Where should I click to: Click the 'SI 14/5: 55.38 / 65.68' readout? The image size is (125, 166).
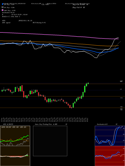(19, 15)
